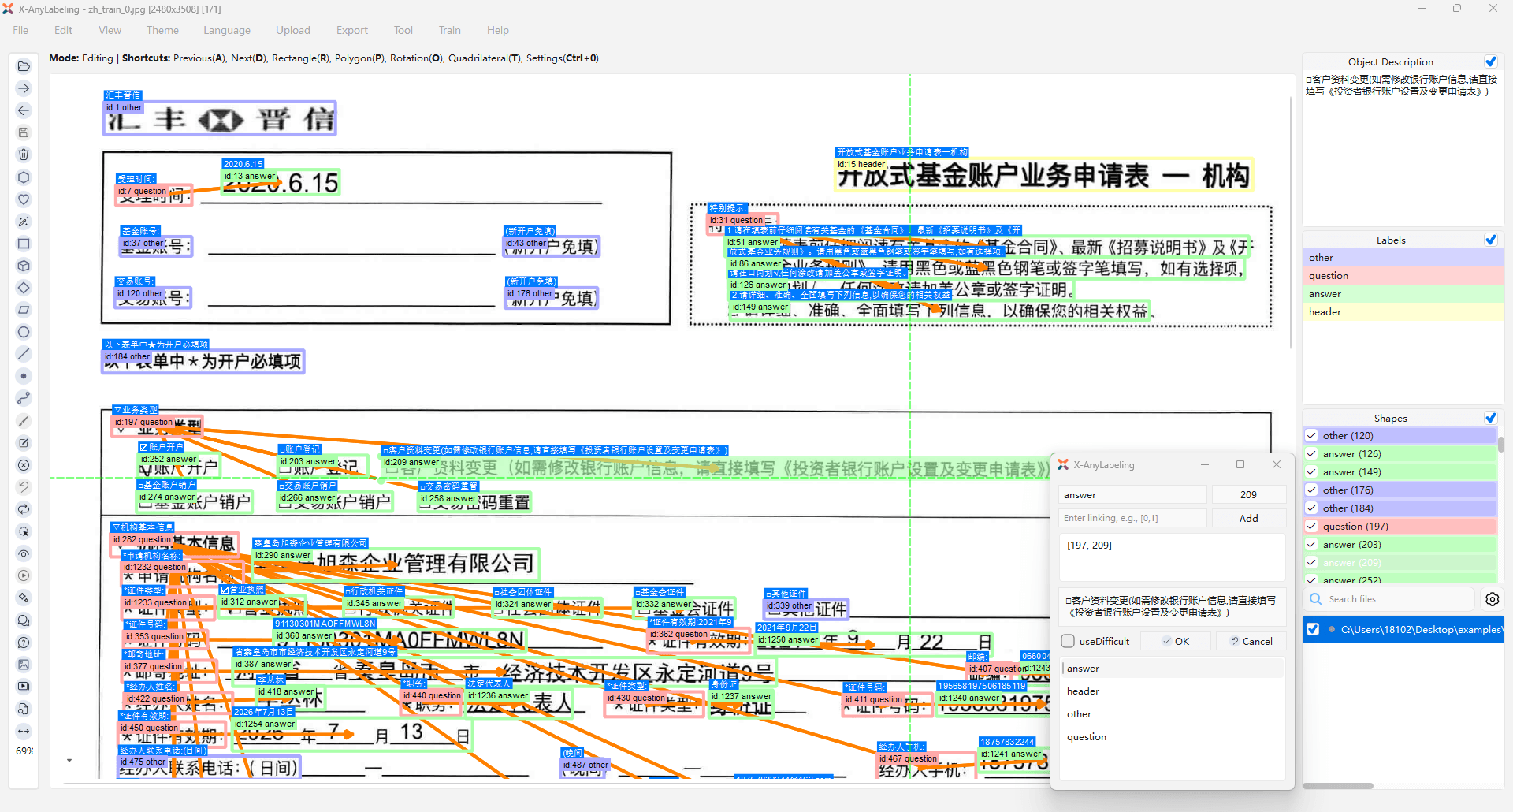The image size is (1513, 812).
Task: Click the heart icon in left toolbar
Action: (24, 199)
